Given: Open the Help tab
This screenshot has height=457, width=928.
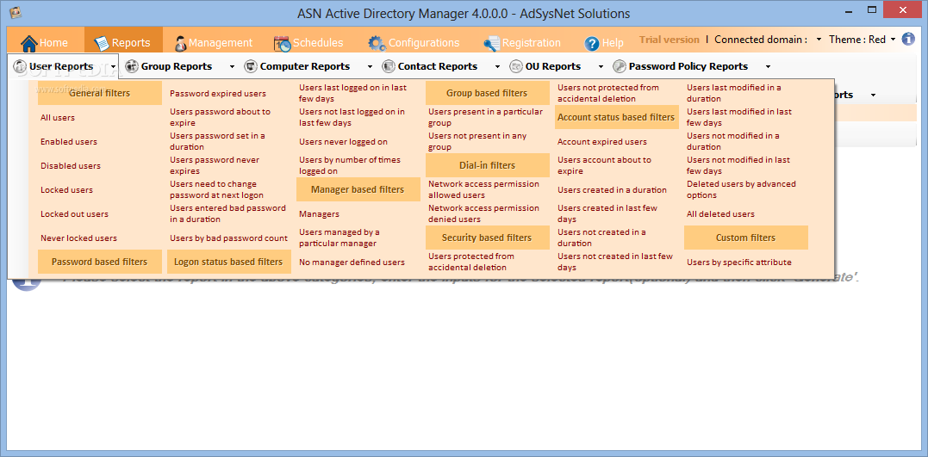Looking at the screenshot, I should point(604,42).
